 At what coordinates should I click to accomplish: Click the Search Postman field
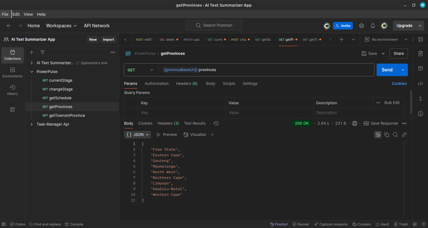pyautogui.click(x=214, y=25)
